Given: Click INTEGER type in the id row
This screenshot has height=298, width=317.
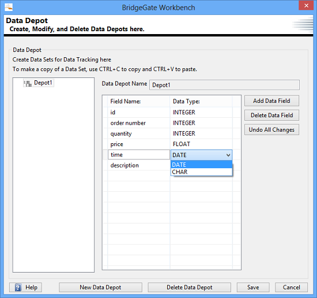Looking at the screenshot, I should click(201, 113).
